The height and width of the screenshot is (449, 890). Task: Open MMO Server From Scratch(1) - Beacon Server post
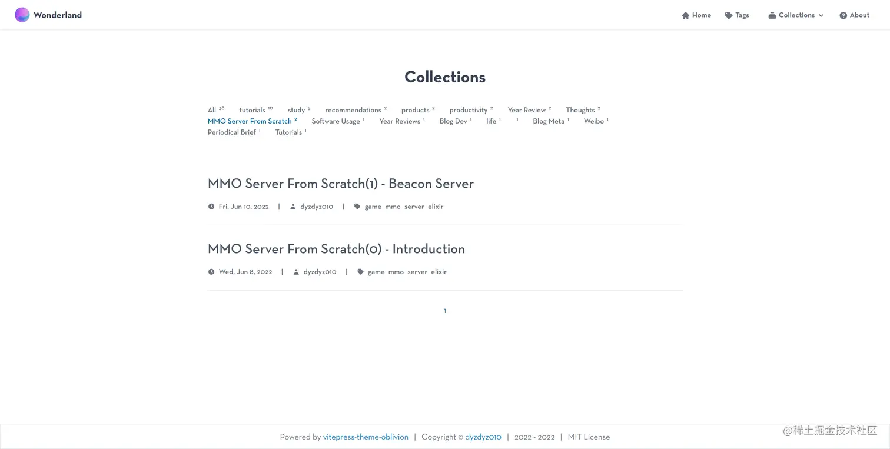[x=341, y=184]
